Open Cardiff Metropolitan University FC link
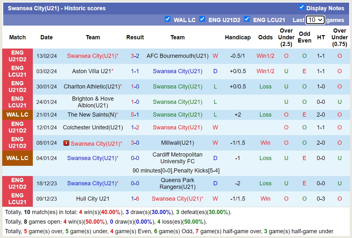352x238 pixels. point(177,158)
